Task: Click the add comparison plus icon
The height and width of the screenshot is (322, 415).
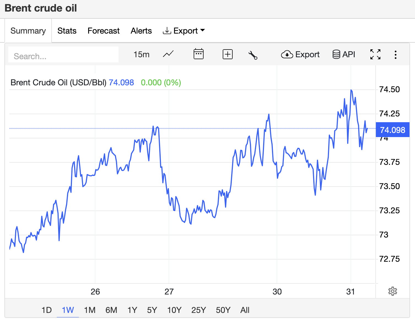Action: click(228, 54)
